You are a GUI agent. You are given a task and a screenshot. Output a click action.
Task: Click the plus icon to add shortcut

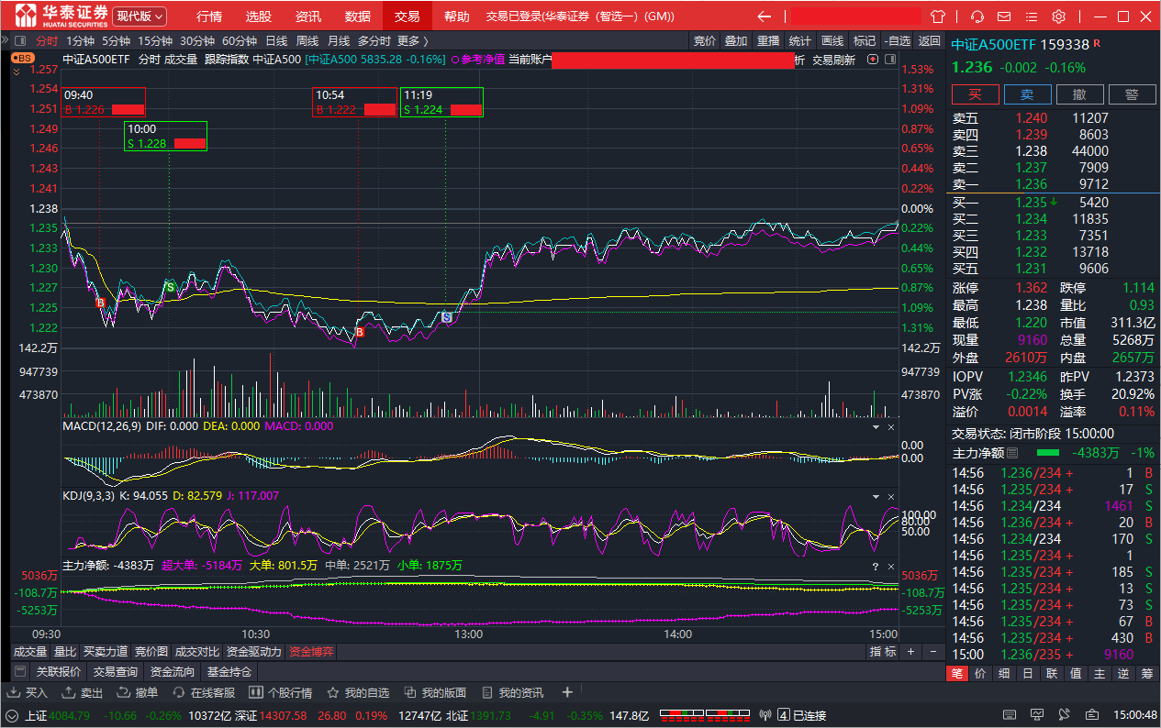567,692
